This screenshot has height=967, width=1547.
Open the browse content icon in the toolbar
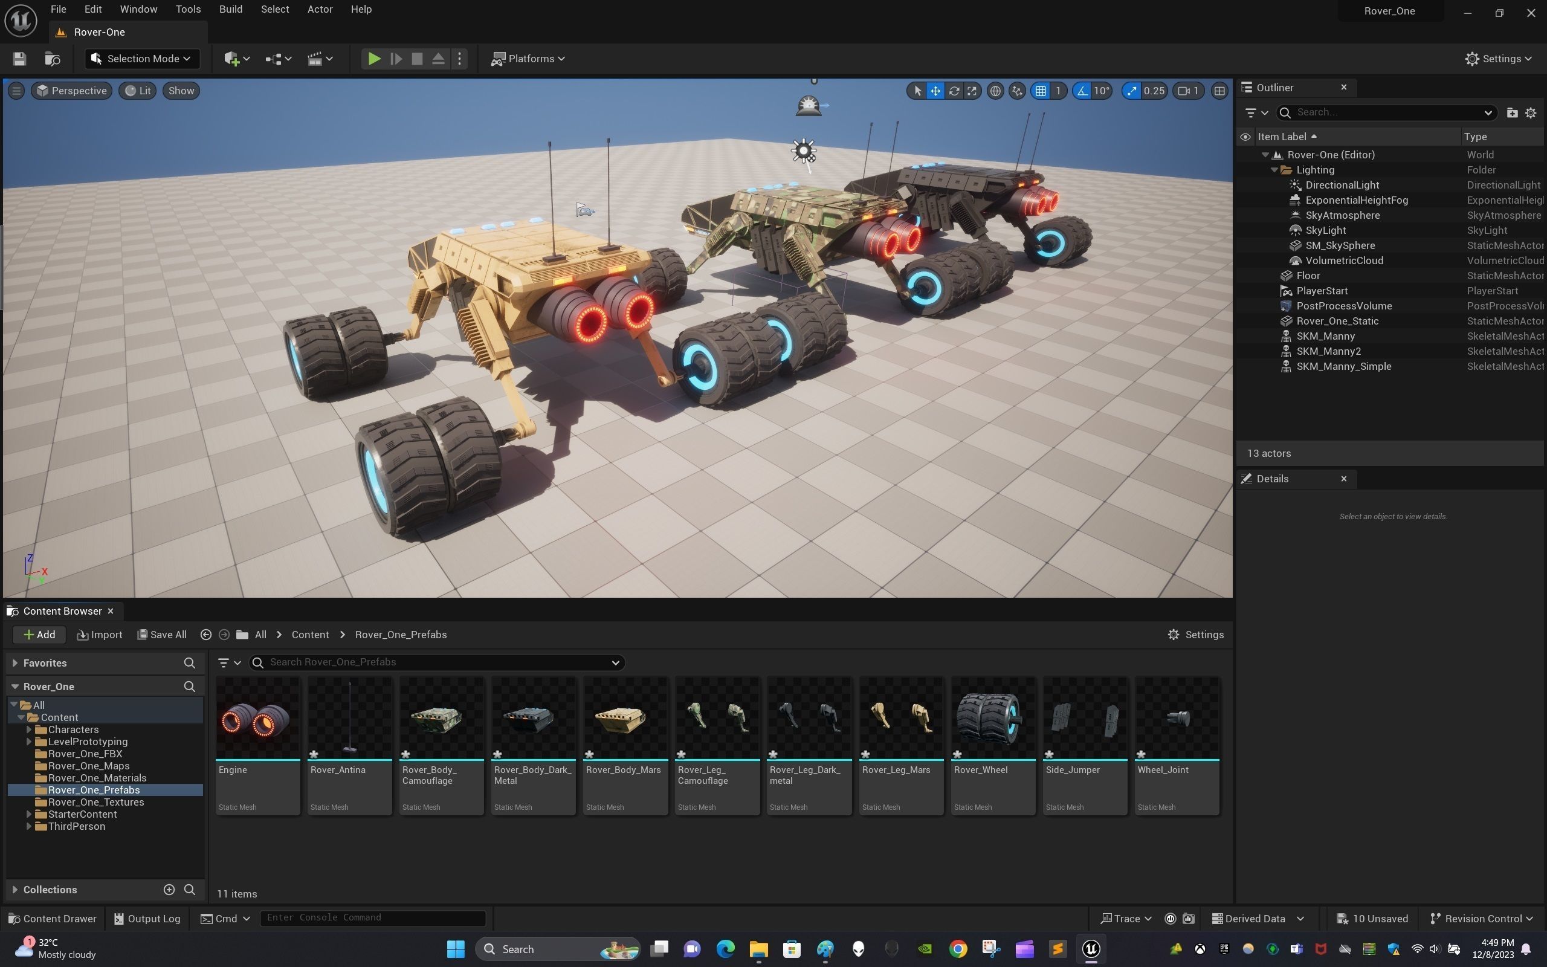tap(53, 59)
